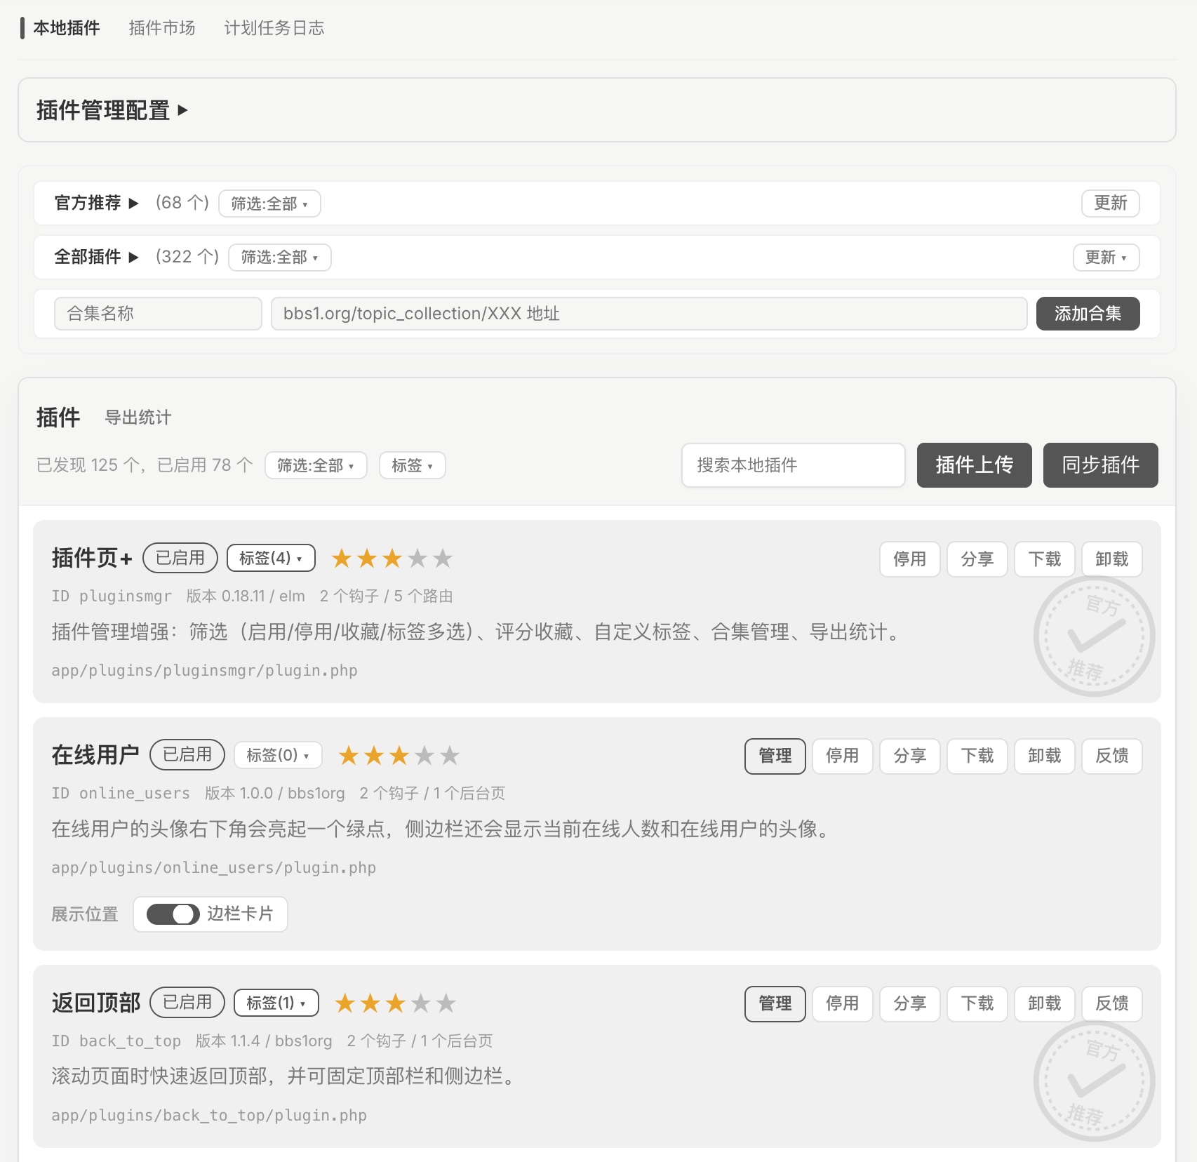Viewport: 1197px width, 1162px height.
Task: Open 标签(1) dropdown on 返回顶部
Action: click(276, 1003)
